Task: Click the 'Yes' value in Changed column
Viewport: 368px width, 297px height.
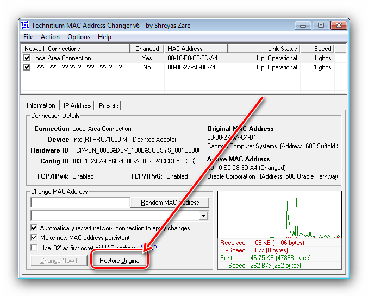Action: click(x=147, y=58)
